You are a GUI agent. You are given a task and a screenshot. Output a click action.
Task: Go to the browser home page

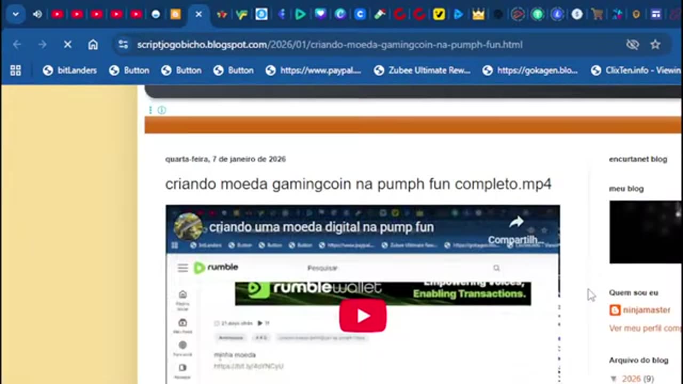[93, 45]
